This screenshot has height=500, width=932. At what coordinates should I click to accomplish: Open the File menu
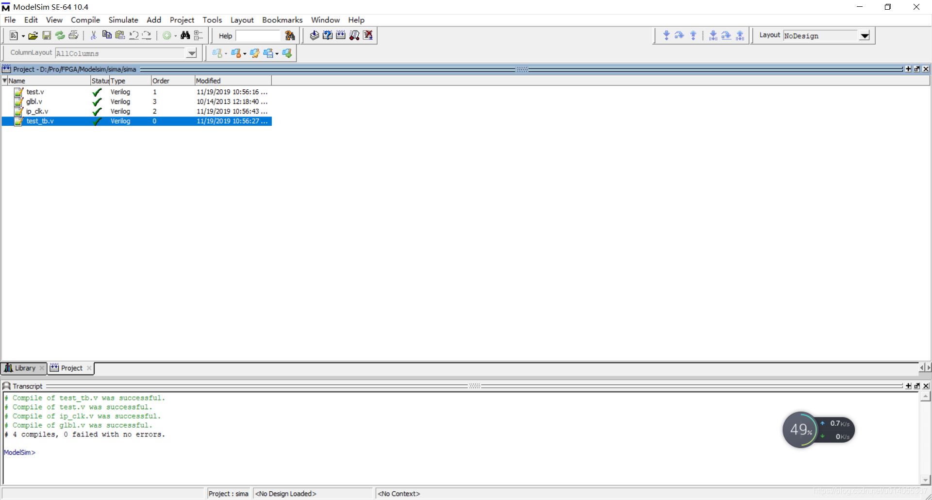10,20
